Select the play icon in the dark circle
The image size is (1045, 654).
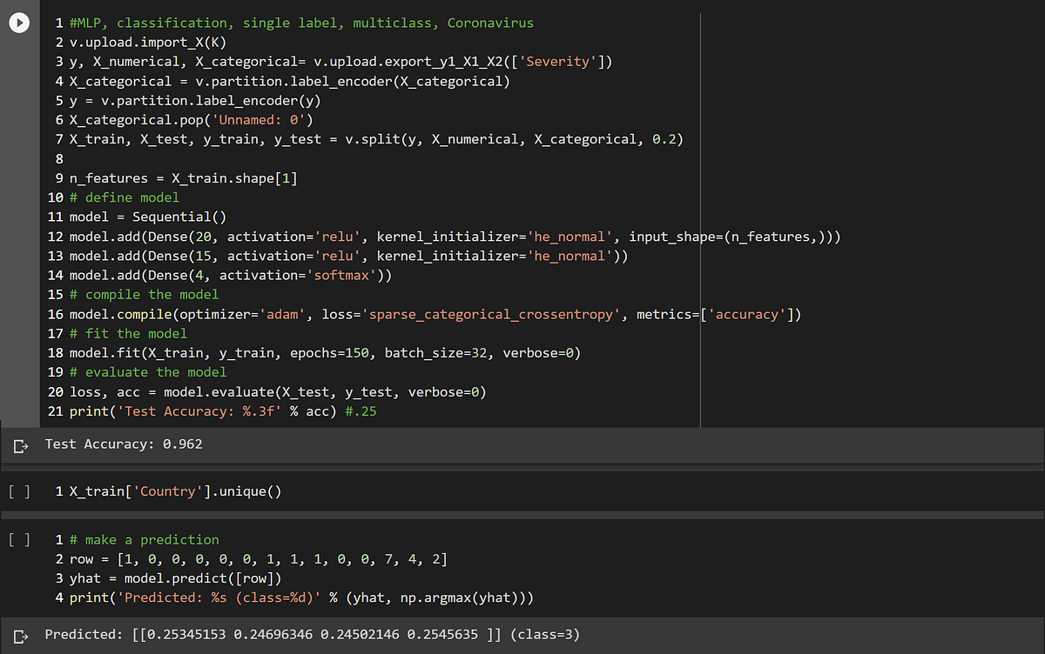[x=19, y=23]
